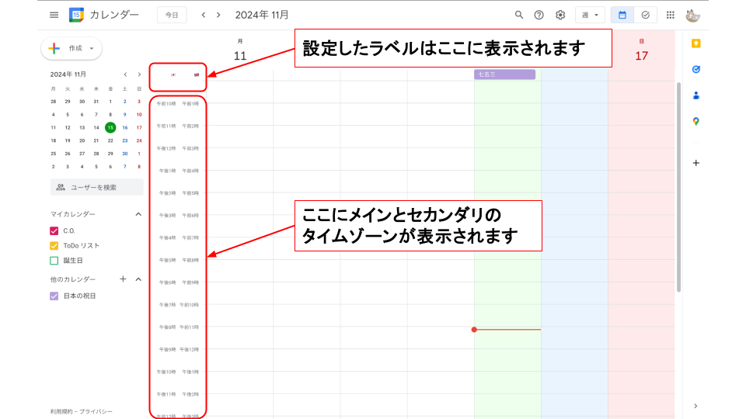This screenshot has width=746, height=419.
Task: Collapse the マイカレンダー section
Action: (x=138, y=214)
